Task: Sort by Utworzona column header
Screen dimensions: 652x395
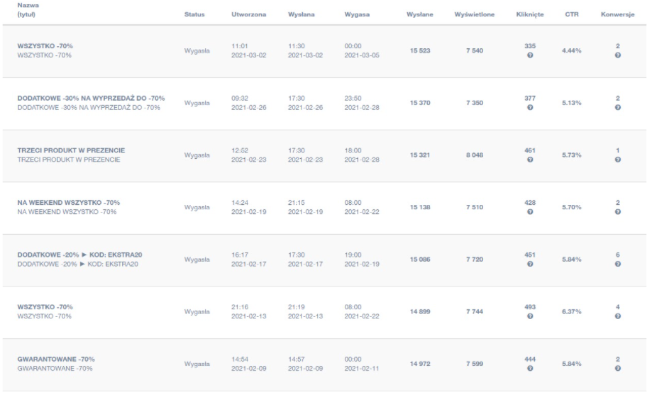Action: (x=248, y=14)
